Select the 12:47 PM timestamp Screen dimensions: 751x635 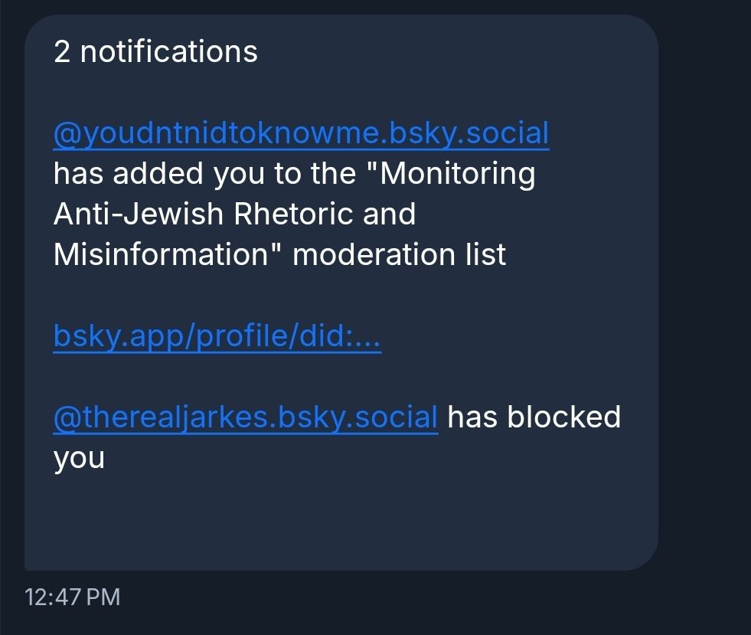coord(73,597)
